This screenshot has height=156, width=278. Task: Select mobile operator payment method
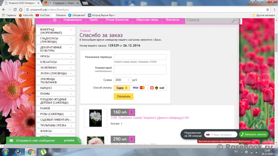(x=157, y=88)
